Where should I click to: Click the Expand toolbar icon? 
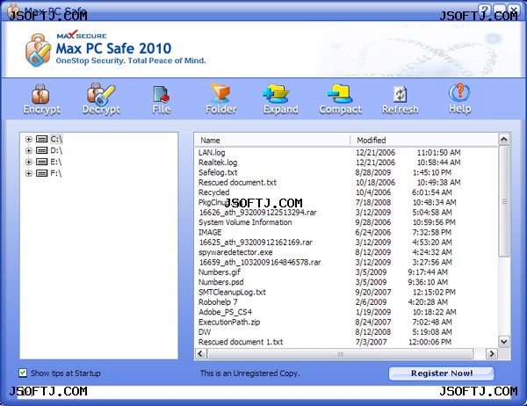[277, 93]
